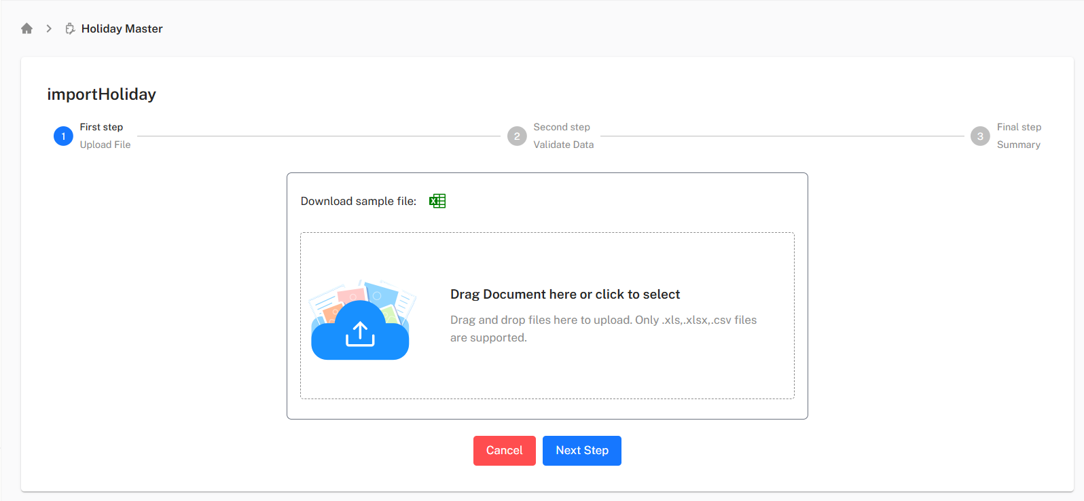Select the step 3 circle indicator
1084x501 pixels.
pos(980,136)
